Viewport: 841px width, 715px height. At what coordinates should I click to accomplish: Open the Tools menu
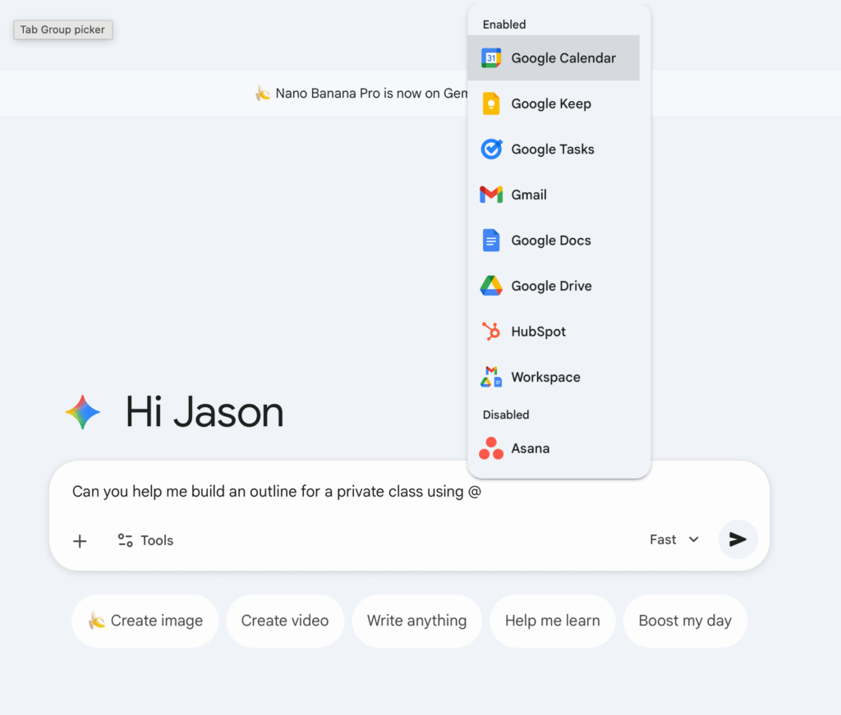(x=145, y=540)
